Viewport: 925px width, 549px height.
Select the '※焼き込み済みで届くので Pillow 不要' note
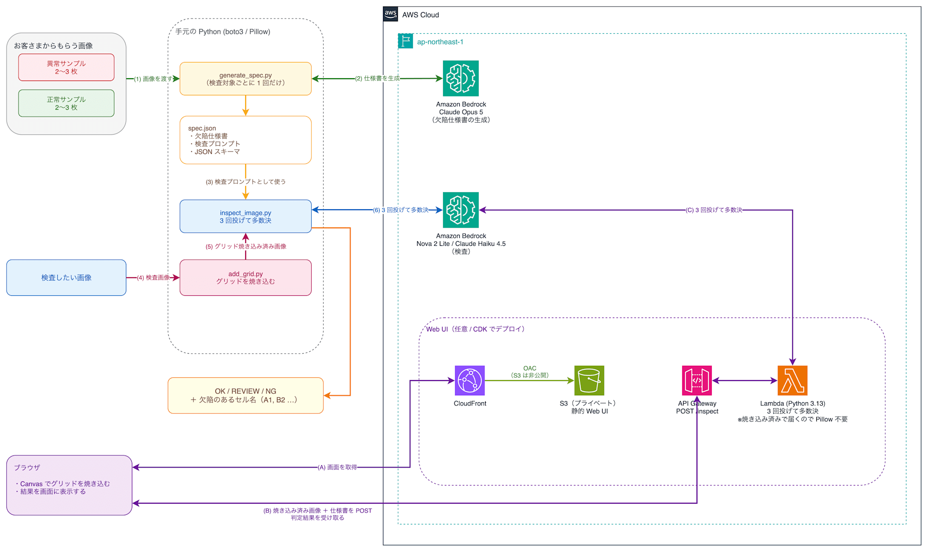point(793,419)
